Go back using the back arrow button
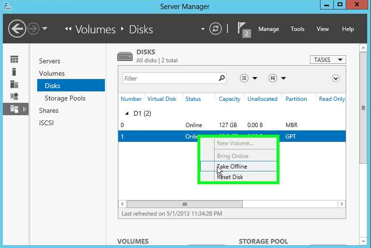This screenshot has width=371, height=248. point(17,29)
